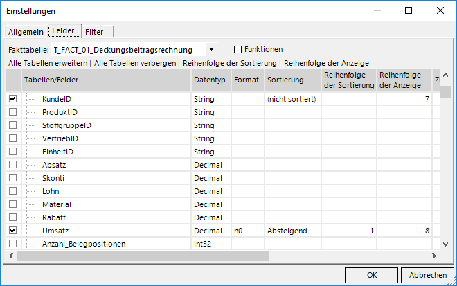Change Umsatz sorting from Absteigend
The image size is (457, 286).
(292, 231)
